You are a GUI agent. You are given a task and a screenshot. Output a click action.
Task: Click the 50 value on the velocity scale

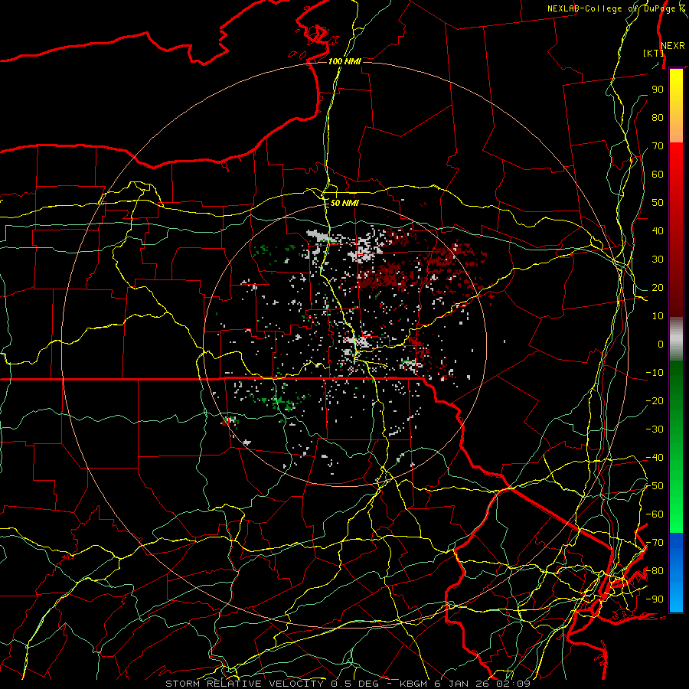(658, 203)
